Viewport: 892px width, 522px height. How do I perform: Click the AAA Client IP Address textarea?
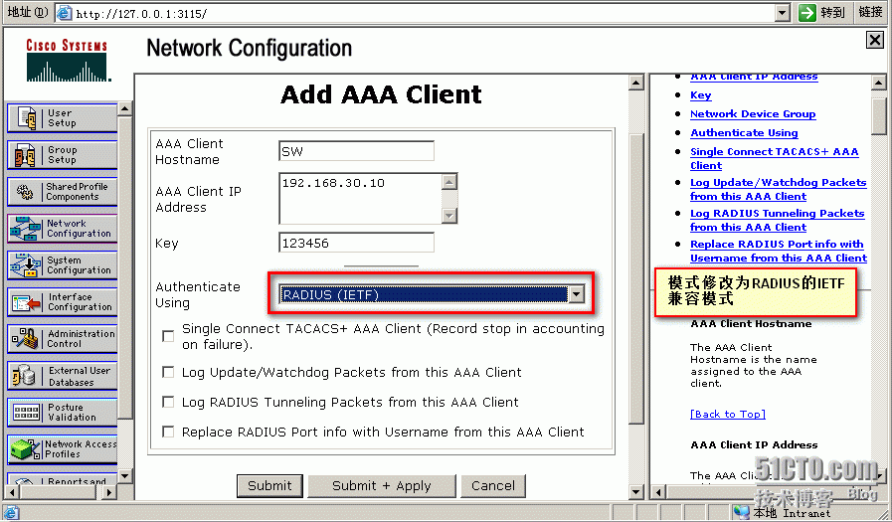361,199
